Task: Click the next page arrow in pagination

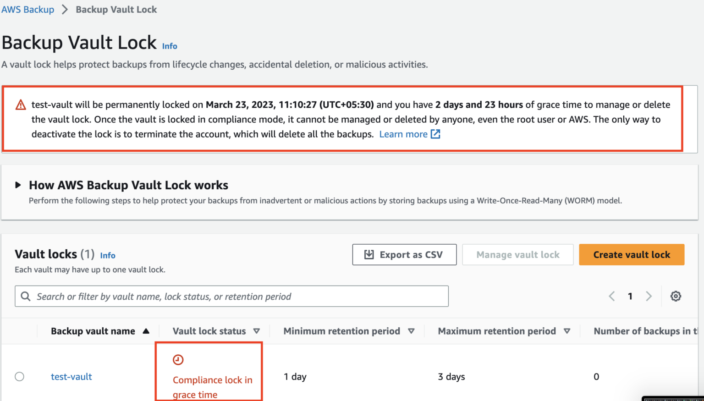Action: point(649,296)
